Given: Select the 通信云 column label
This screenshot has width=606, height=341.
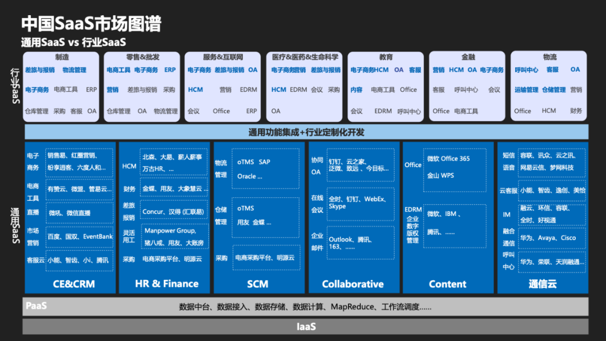Looking at the screenshot, I should click(x=543, y=284).
